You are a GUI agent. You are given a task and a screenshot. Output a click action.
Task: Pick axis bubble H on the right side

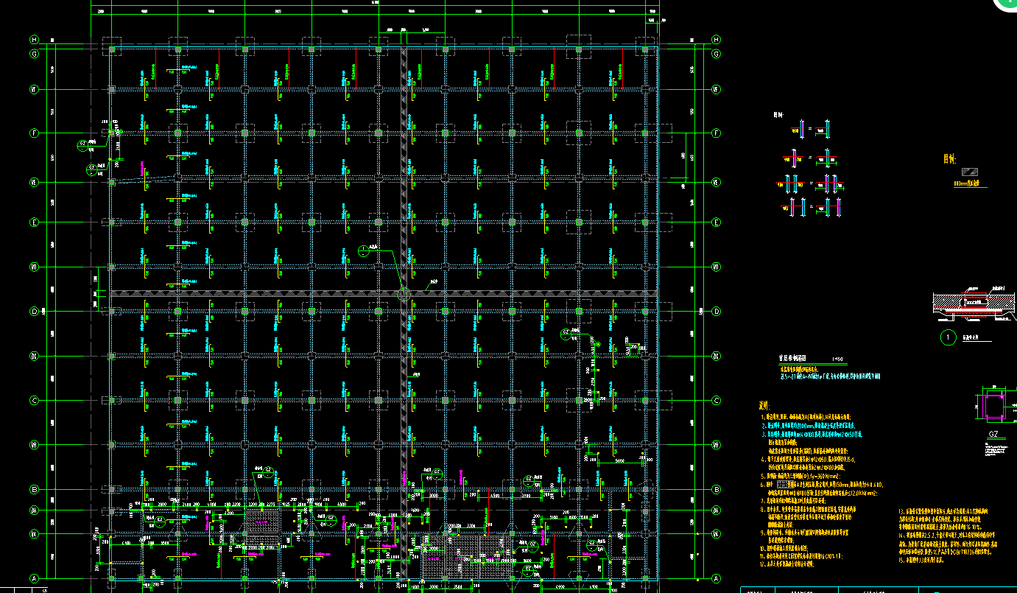point(717,39)
